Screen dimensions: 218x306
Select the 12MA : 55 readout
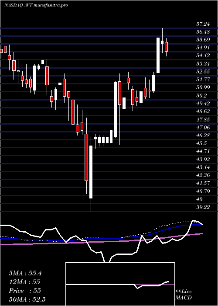point(24,282)
